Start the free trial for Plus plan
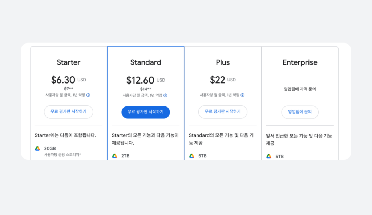The width and height of the screenshot is (372, 215). (223, 112)
